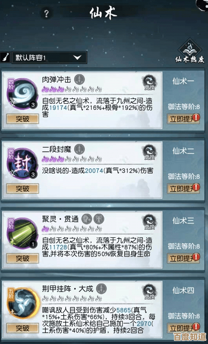The height and width of the screenshot is (344, 208).
Task: Open the question mark help icon
Action: tap(46, 14)
